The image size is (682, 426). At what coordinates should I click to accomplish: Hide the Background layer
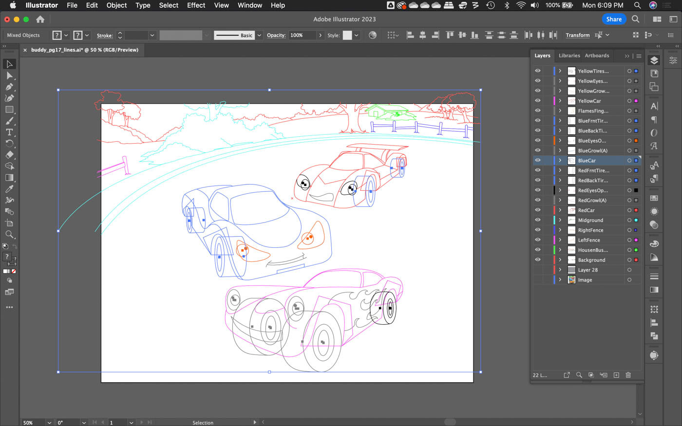538,259
